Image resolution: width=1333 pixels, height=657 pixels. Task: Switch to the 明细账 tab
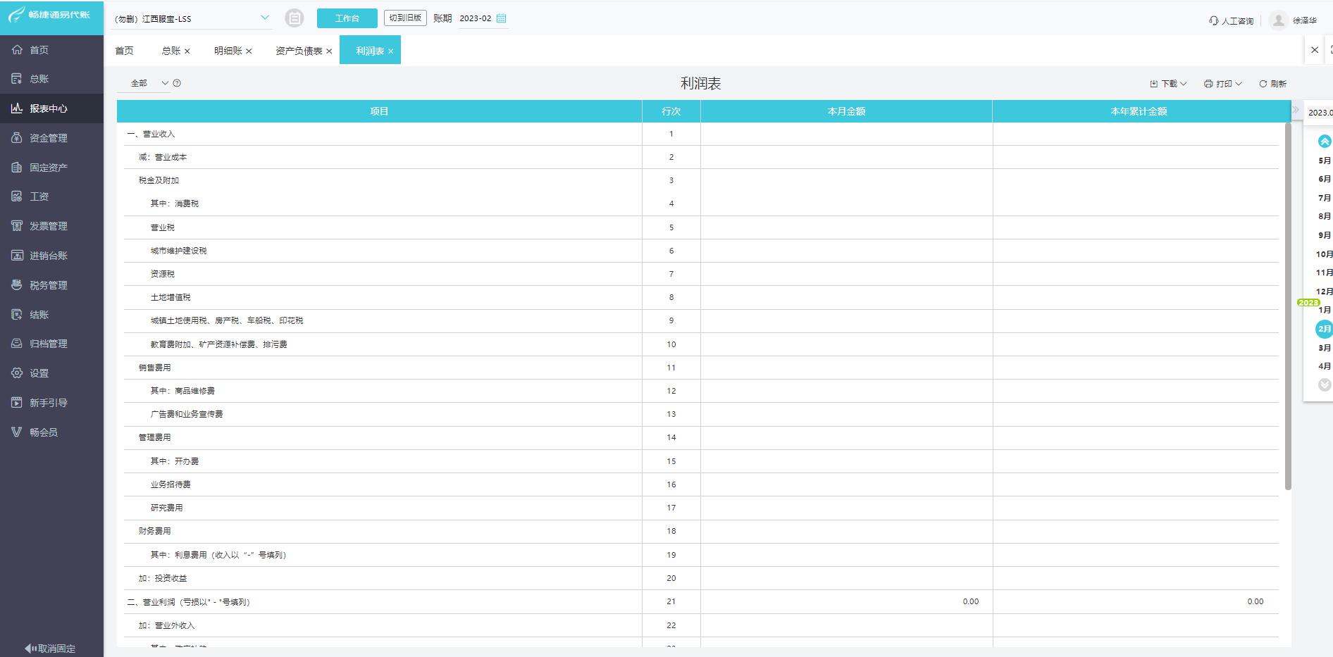point(228,51)
